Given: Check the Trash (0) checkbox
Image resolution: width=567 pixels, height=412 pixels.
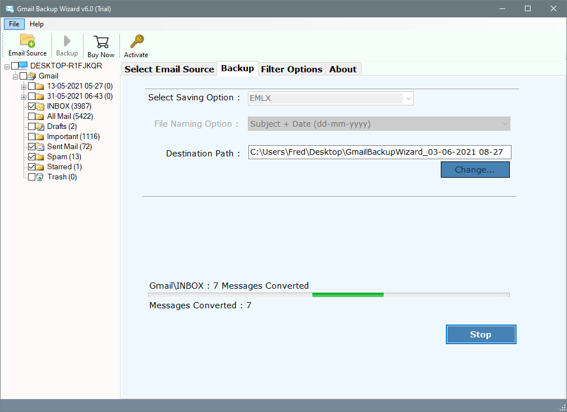Looking at the screenshot, I should tap(32, 177).
